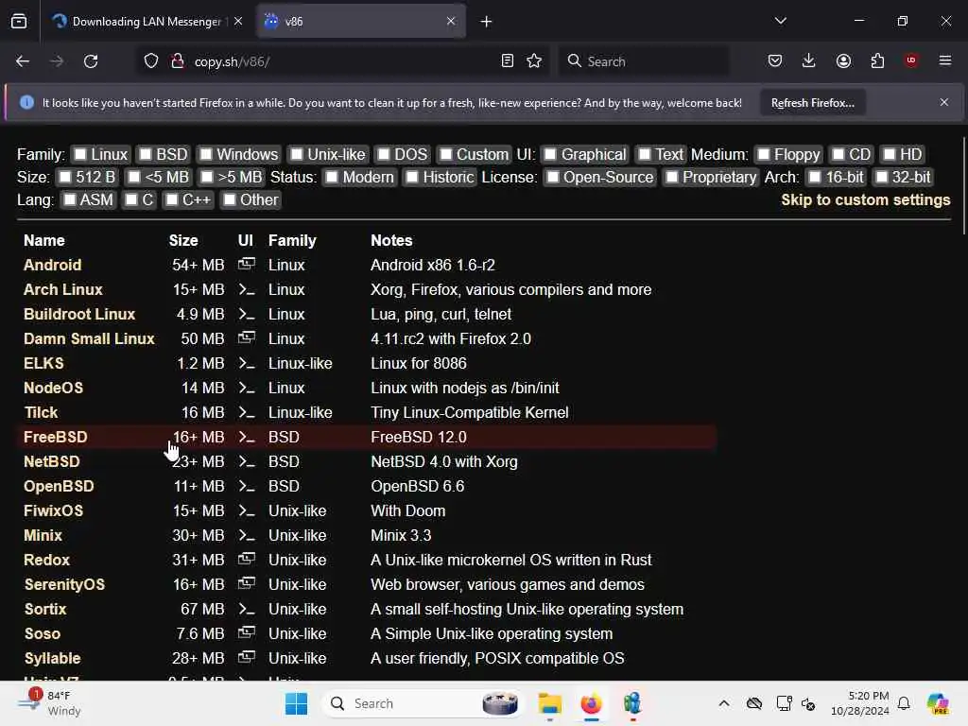Focus the Firefox Search box

[645, 61]
